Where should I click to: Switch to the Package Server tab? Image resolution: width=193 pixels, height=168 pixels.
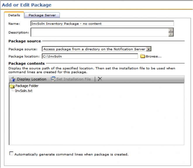(x=42, y=15)
